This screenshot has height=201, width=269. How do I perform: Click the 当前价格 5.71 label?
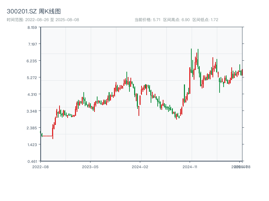tap(147, 20)
